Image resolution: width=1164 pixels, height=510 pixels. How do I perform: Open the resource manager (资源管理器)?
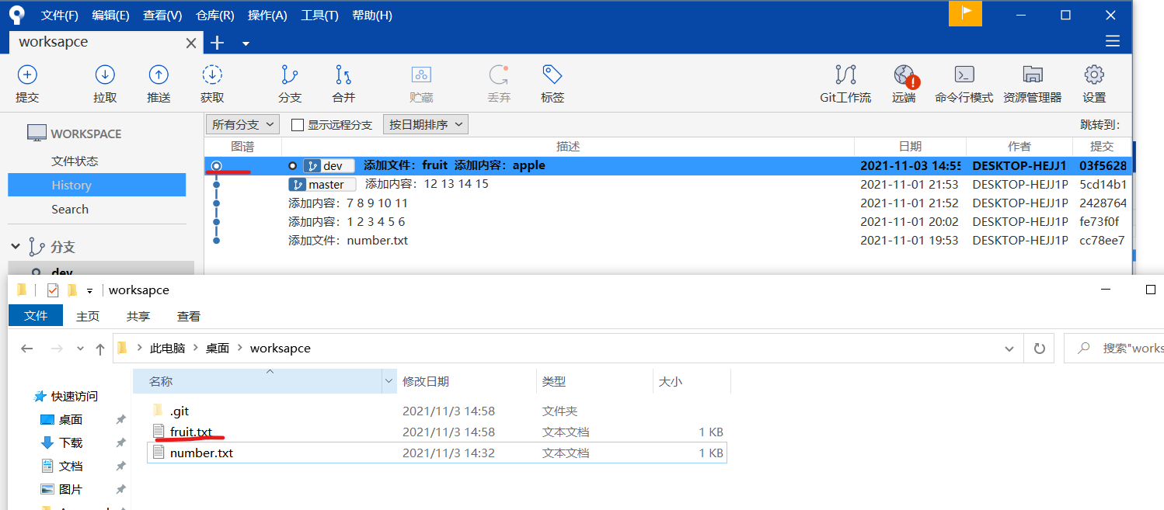(1033, 75)
